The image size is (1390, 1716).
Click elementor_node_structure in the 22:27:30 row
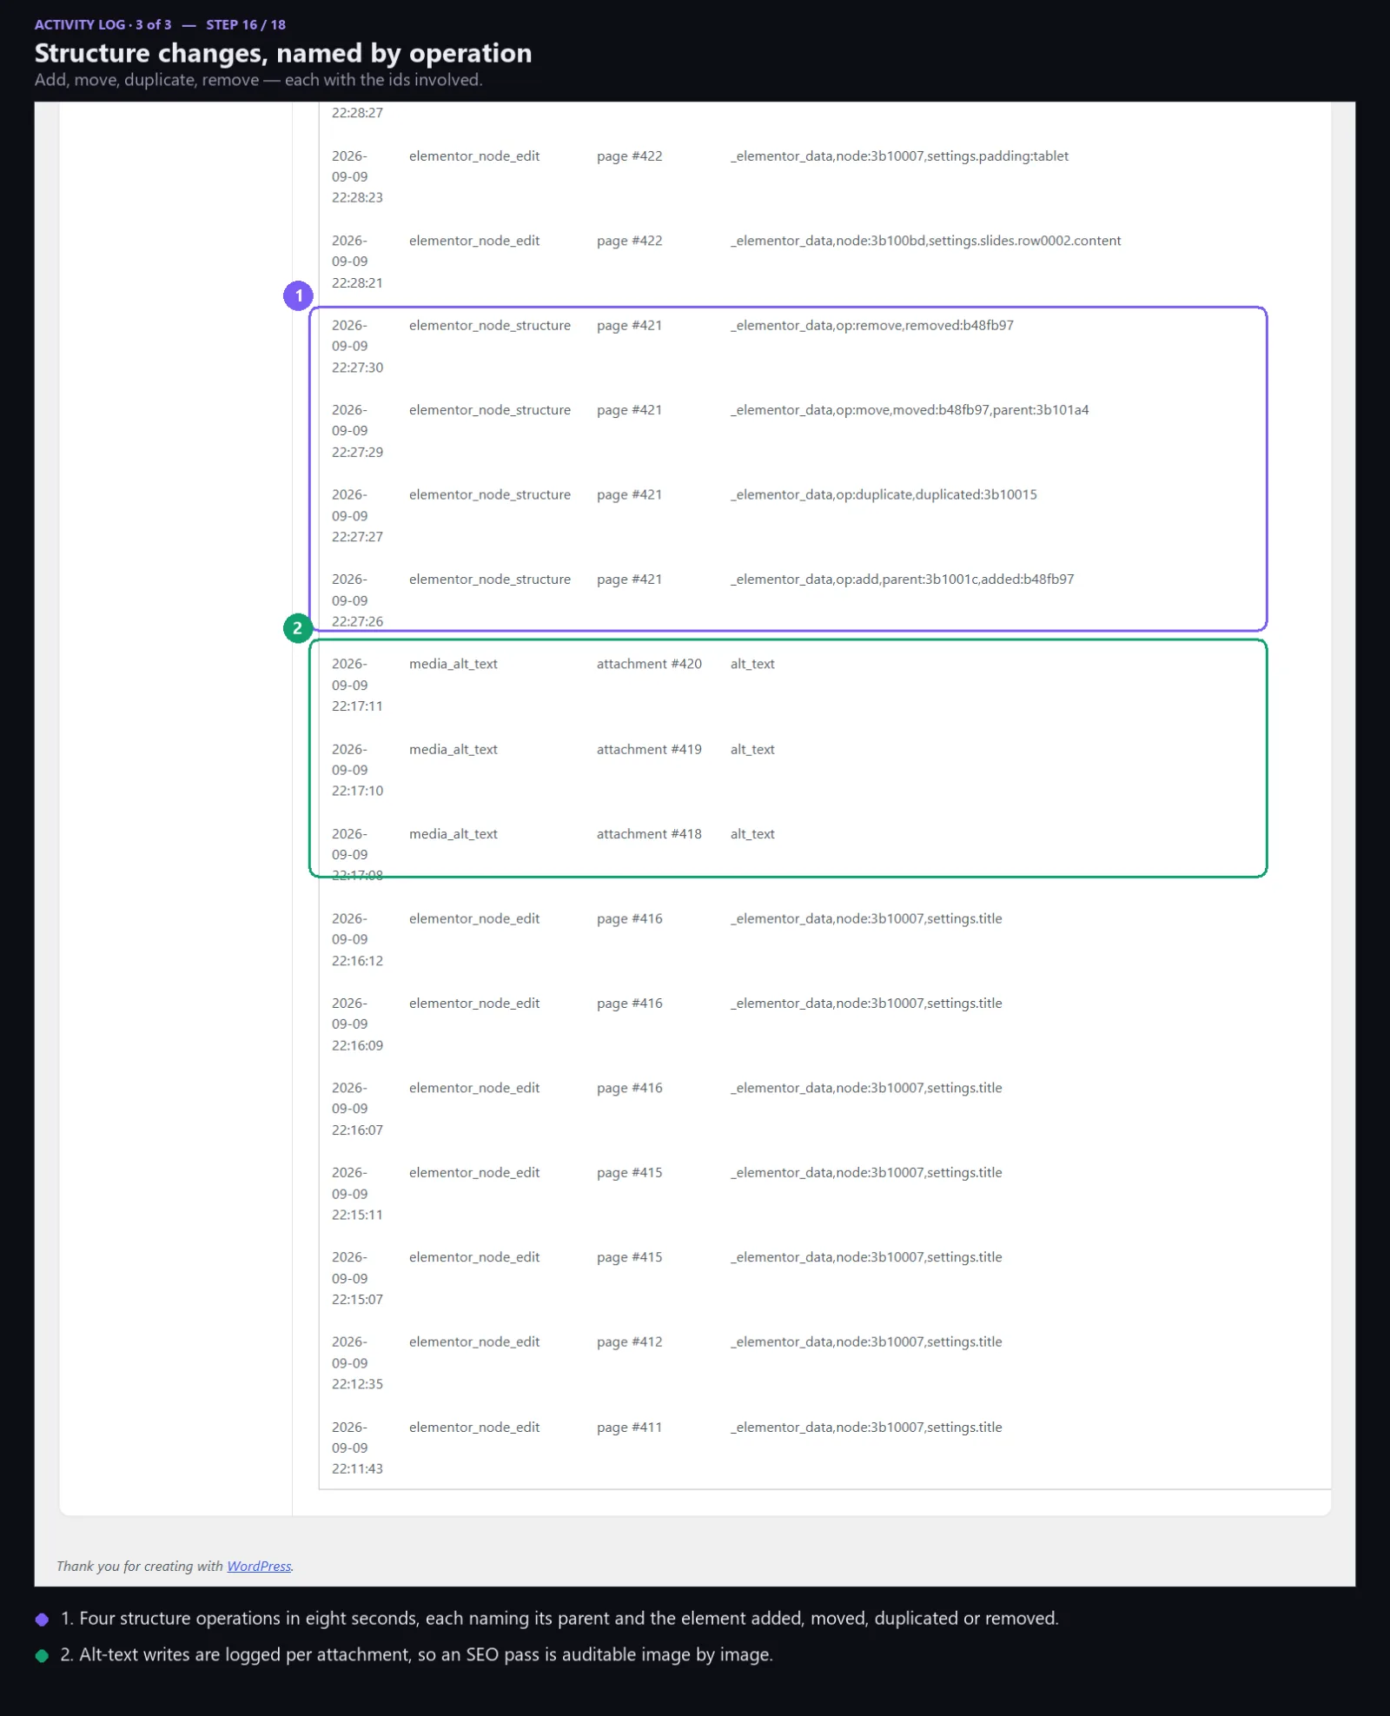click(489, 325)
